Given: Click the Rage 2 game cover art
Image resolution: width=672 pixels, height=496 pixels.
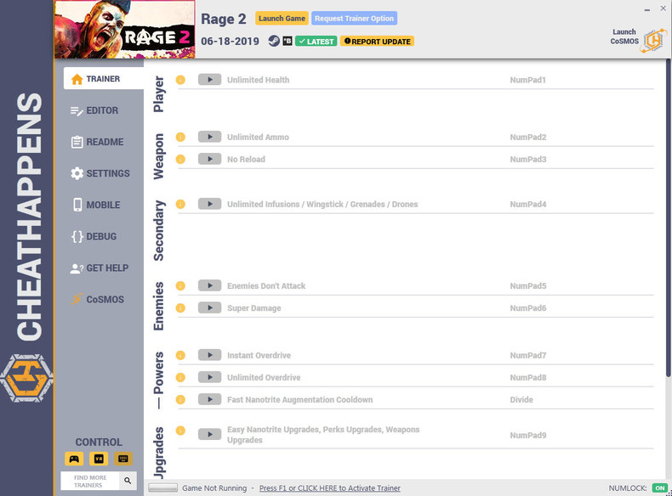Looking at the screenshot, I should click(x=125, y=29).
